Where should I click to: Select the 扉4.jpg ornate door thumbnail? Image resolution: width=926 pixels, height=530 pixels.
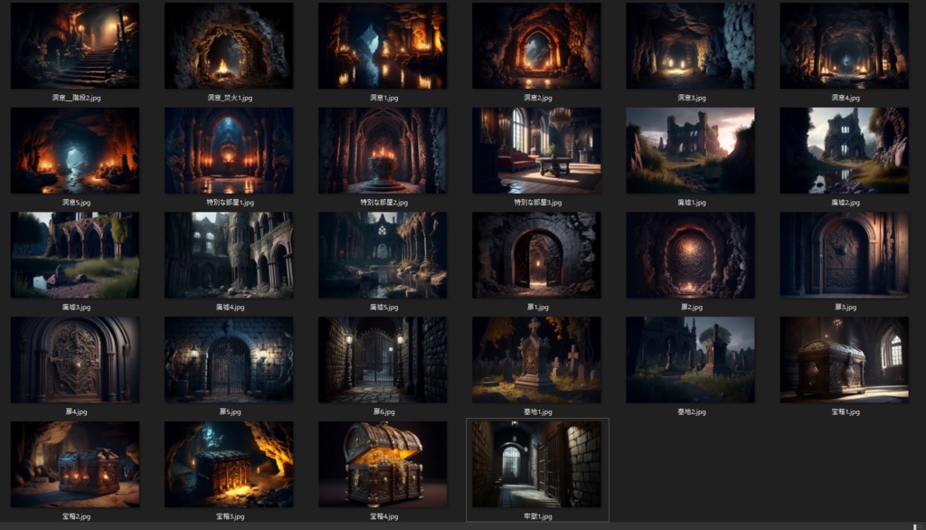pyautogui.click(x=75, y=359)
